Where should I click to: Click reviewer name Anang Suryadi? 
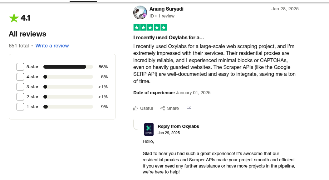click(166, 9)
